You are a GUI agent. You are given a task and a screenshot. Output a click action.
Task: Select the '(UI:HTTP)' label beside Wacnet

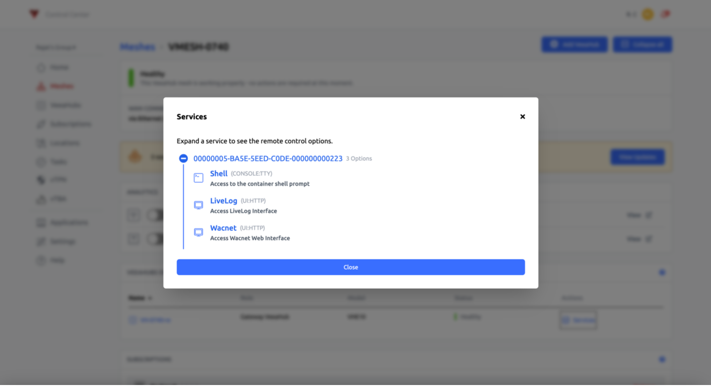click(x=253, y=229)
